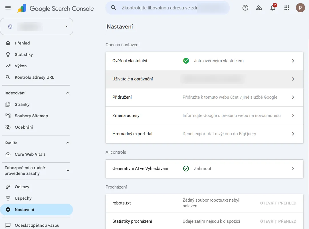Click the Odkazy link chain icon
The width and height of the screenshot is (309, 229).
[x=8, y=187]
